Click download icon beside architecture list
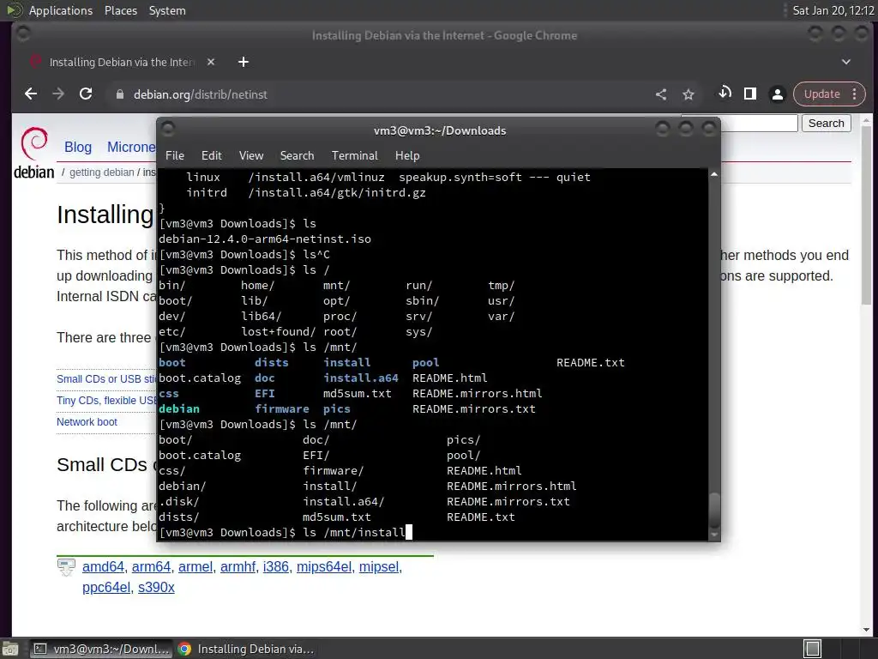The height and width of the screenshot is (659, 878). pyautogui.click(x=66, y=566)
